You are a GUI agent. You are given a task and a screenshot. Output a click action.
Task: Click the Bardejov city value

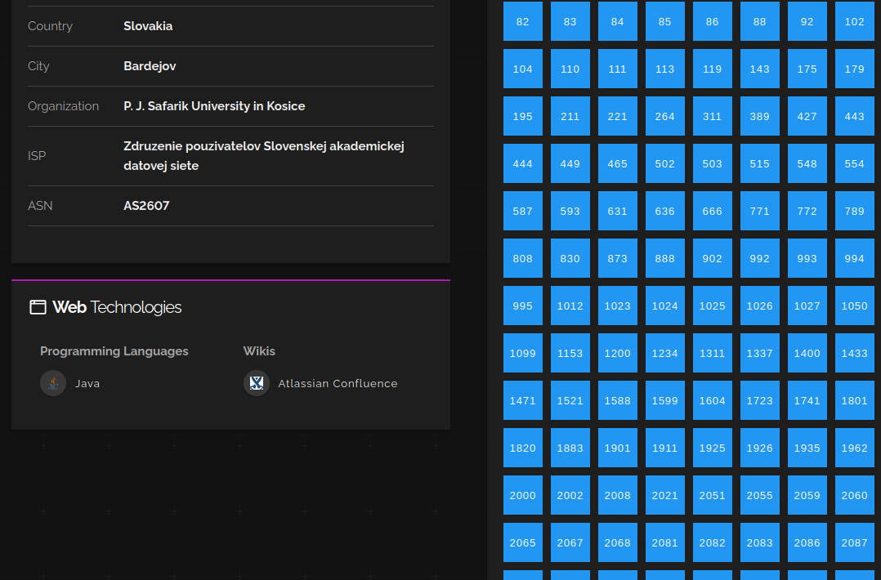150,66
